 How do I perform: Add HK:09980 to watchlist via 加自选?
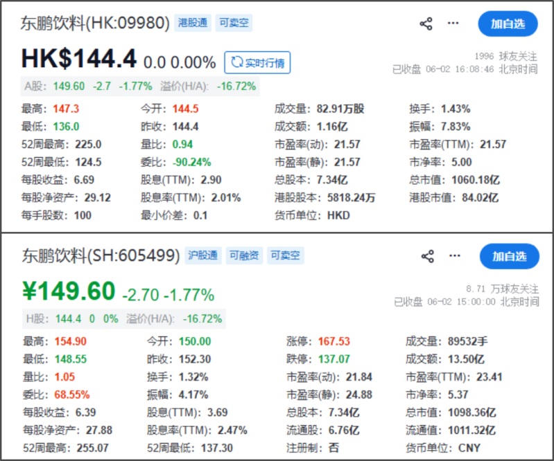(x=508, y=24)
